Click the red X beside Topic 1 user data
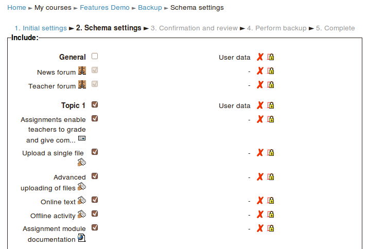The height and width of the screenshot is (249, 368). (260, 105)
